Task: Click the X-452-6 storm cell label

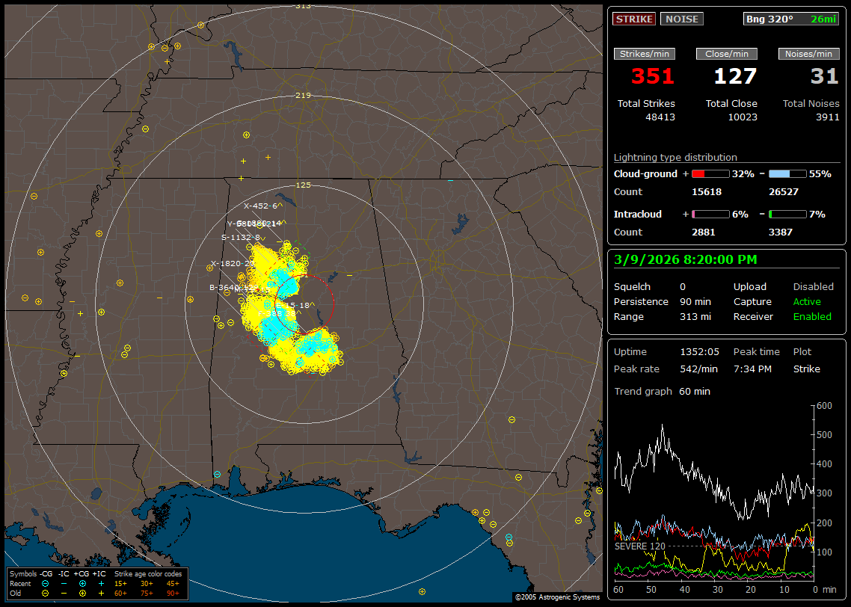Action: [x=259, y=206]
